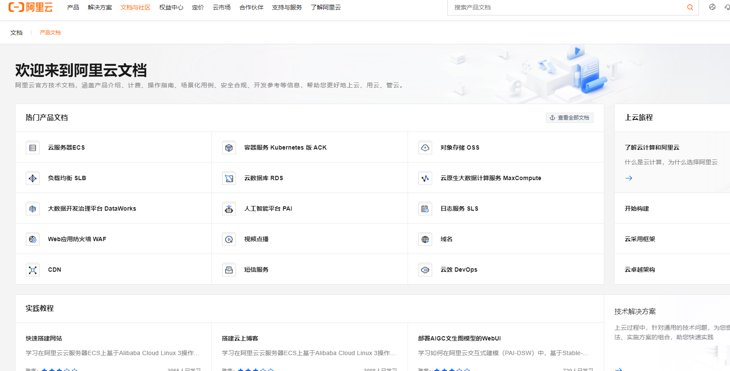Open Web应用防火墙 WAF link
Viewport: 730px width, 371px height.
pos(77,239)
